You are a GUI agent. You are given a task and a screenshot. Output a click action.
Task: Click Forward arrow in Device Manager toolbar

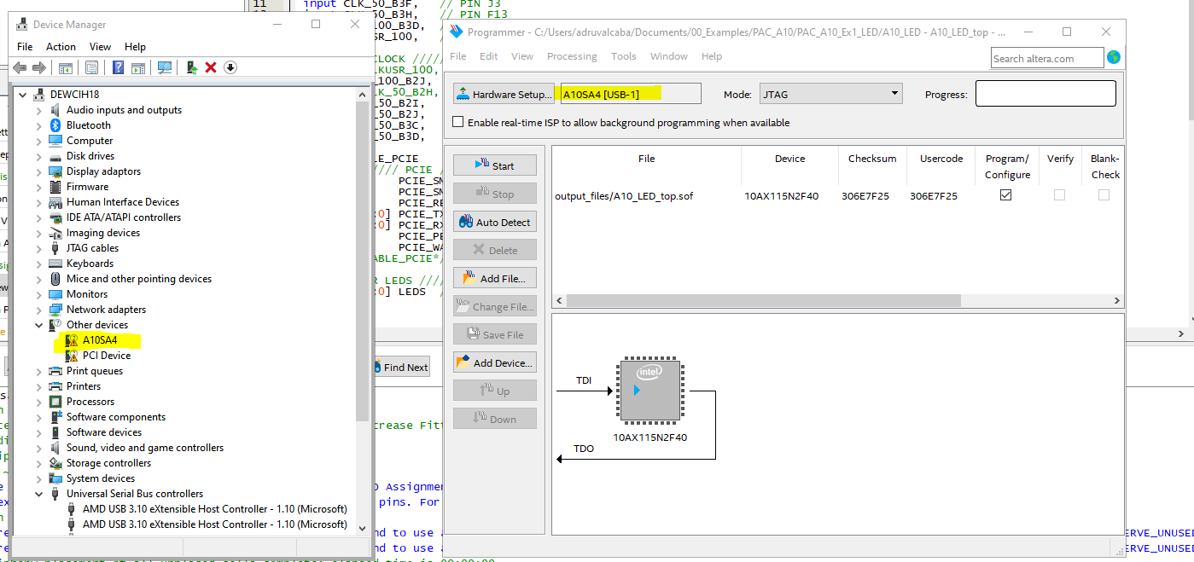coord(38,67)
